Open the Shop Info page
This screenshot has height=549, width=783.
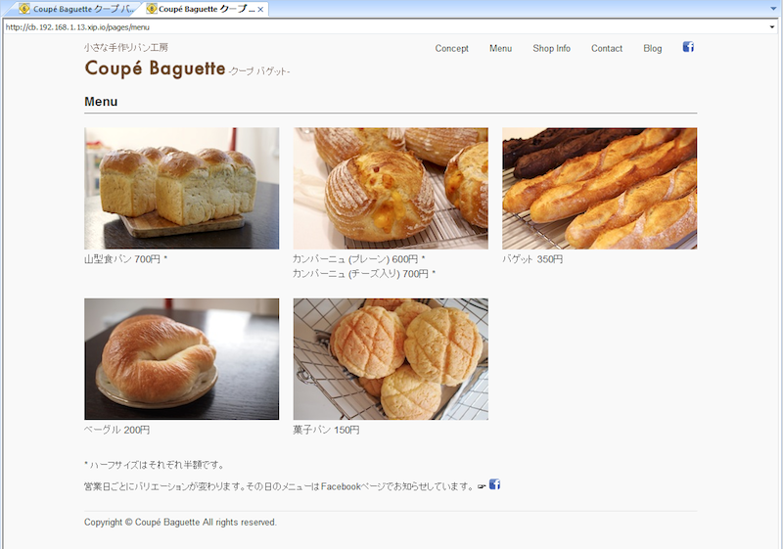click(x=551, y=48)
